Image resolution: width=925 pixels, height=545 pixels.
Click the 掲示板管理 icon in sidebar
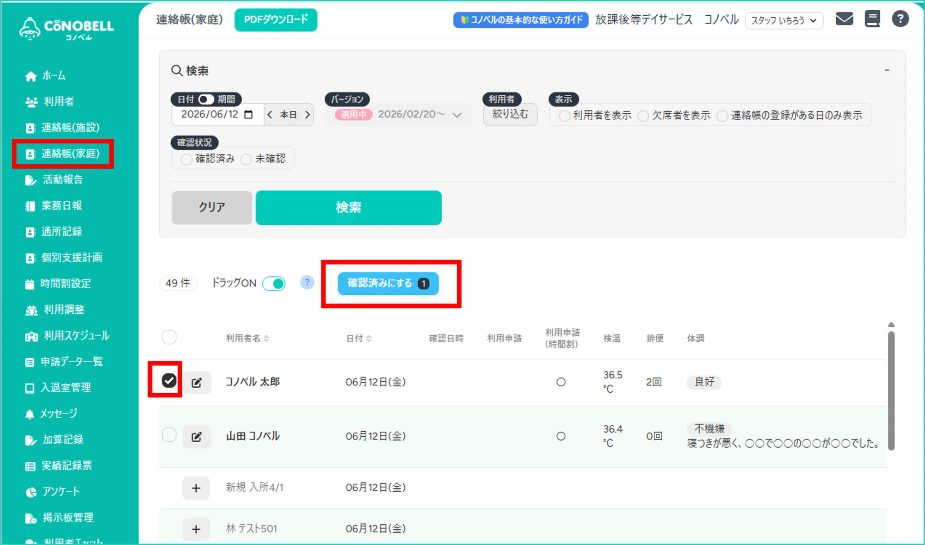point(31,518)
